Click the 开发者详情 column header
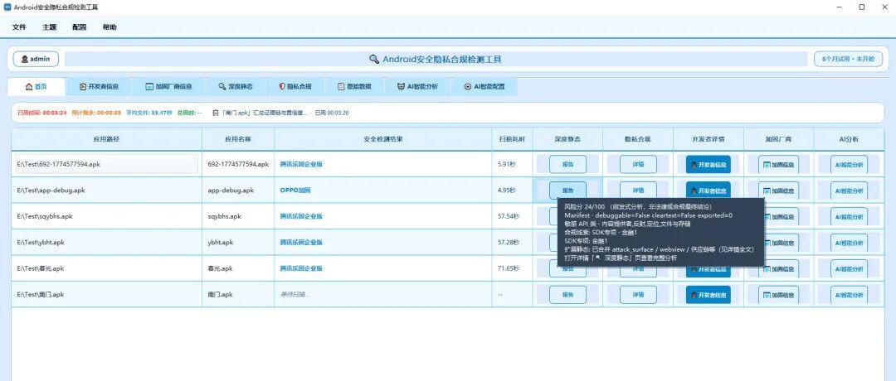Screen dimensions: 896x381 [708, 139]
